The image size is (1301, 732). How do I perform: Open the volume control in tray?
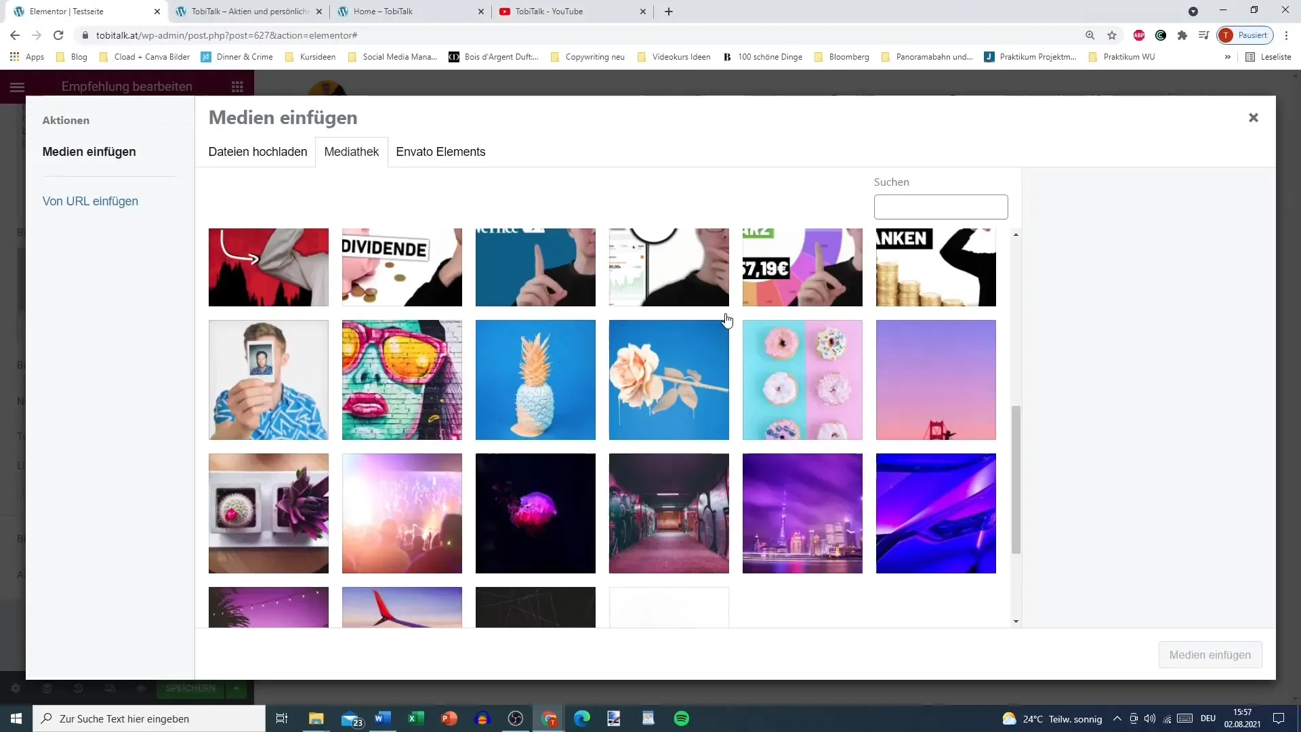[1150, 718]
